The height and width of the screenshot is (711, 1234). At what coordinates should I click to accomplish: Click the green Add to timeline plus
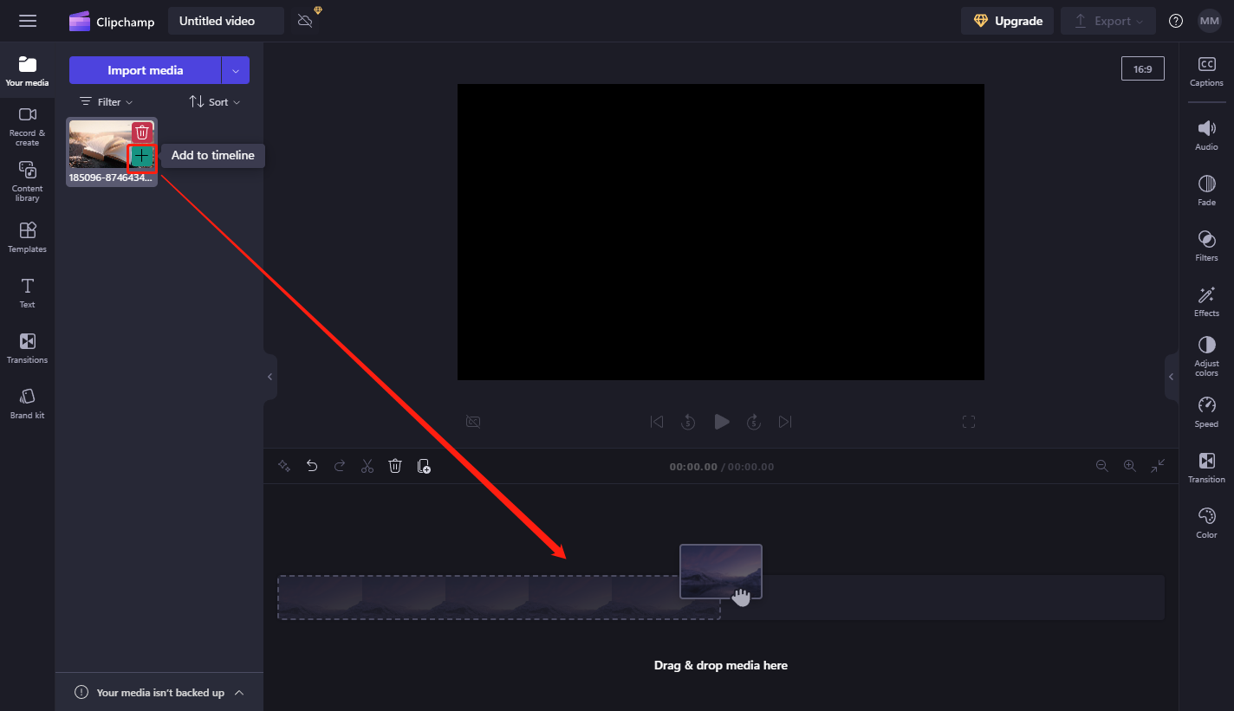pyautogui.click(x=142, y=157)
